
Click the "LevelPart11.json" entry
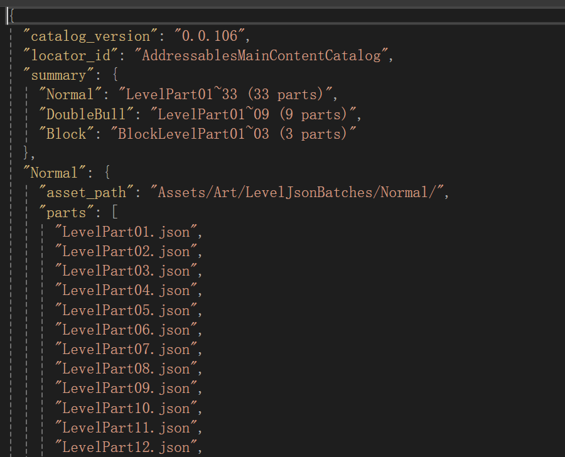pyautogui.click(x=126, y=427)
